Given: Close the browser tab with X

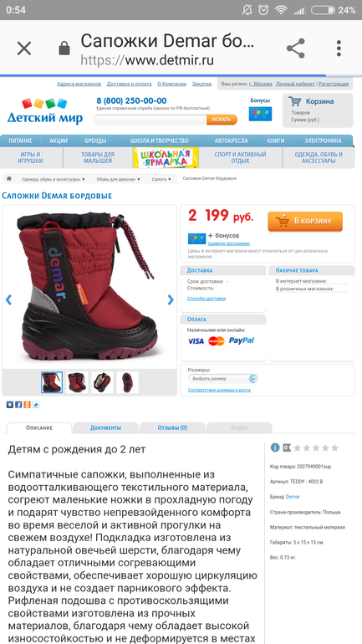Looking at the screenshot, I should pyautogui.click(x=23, y=49).
